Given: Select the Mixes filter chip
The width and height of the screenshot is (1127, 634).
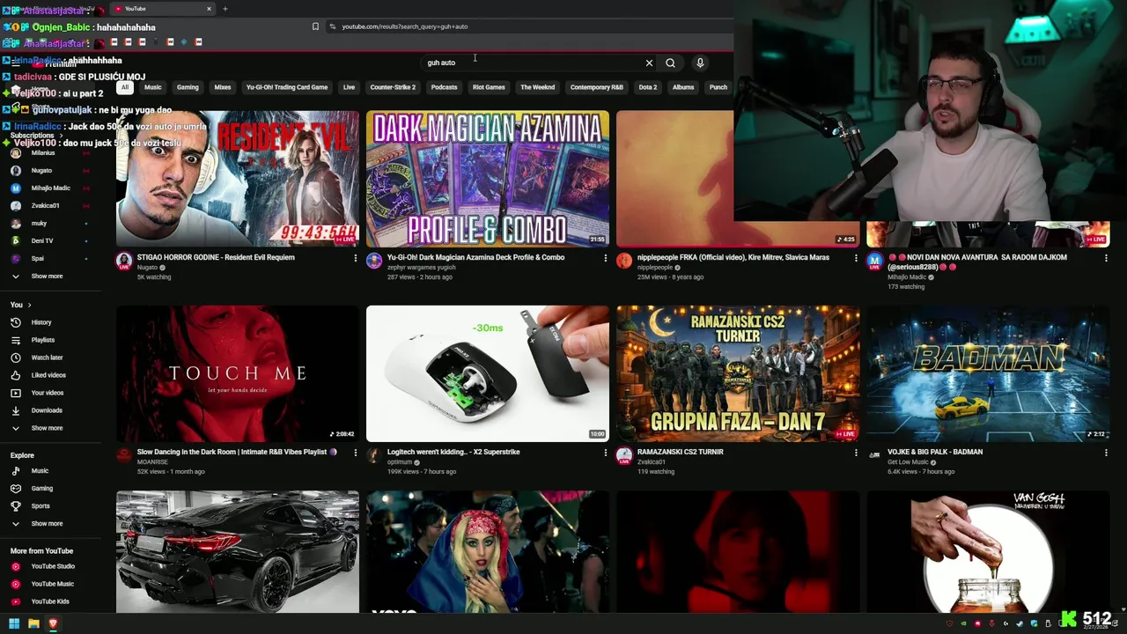Looking at the screenshot, I should 222,87.
